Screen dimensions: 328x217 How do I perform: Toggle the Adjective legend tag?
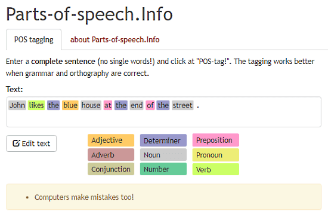[x=111, y=140]
